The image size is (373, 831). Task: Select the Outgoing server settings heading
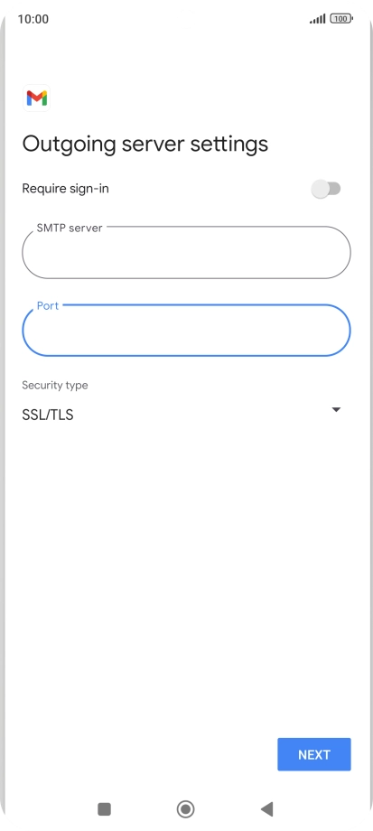pyautogui.click(x=145, y=145)
